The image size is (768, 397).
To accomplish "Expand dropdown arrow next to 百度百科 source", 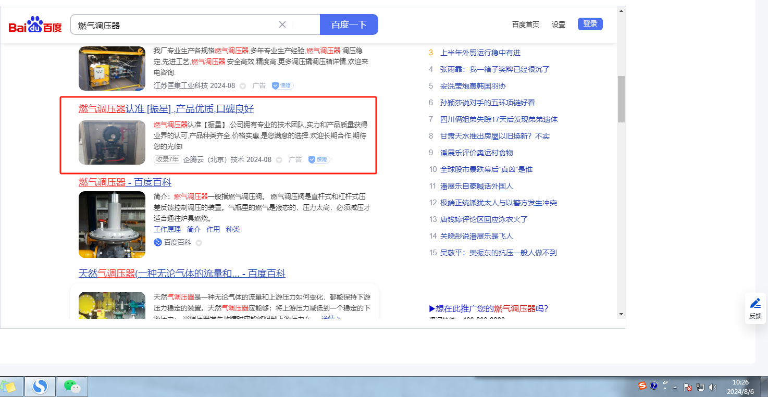I will coord(199,243).
